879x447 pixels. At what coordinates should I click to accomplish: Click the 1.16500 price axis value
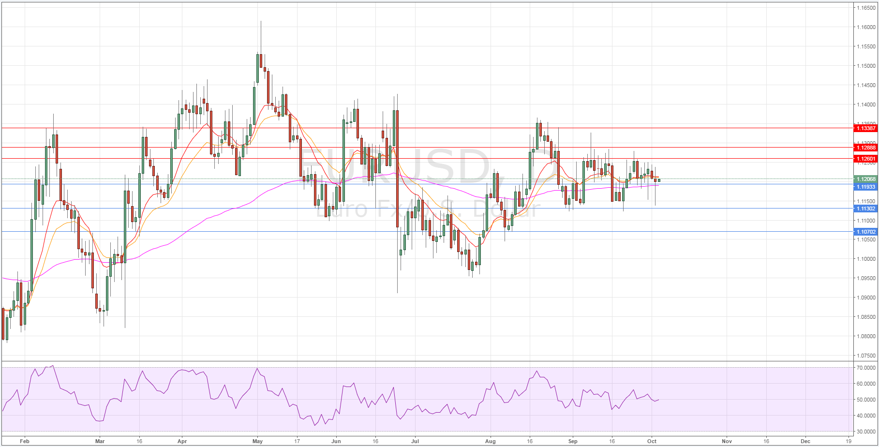pyautogui.click(x=866, y=8)
